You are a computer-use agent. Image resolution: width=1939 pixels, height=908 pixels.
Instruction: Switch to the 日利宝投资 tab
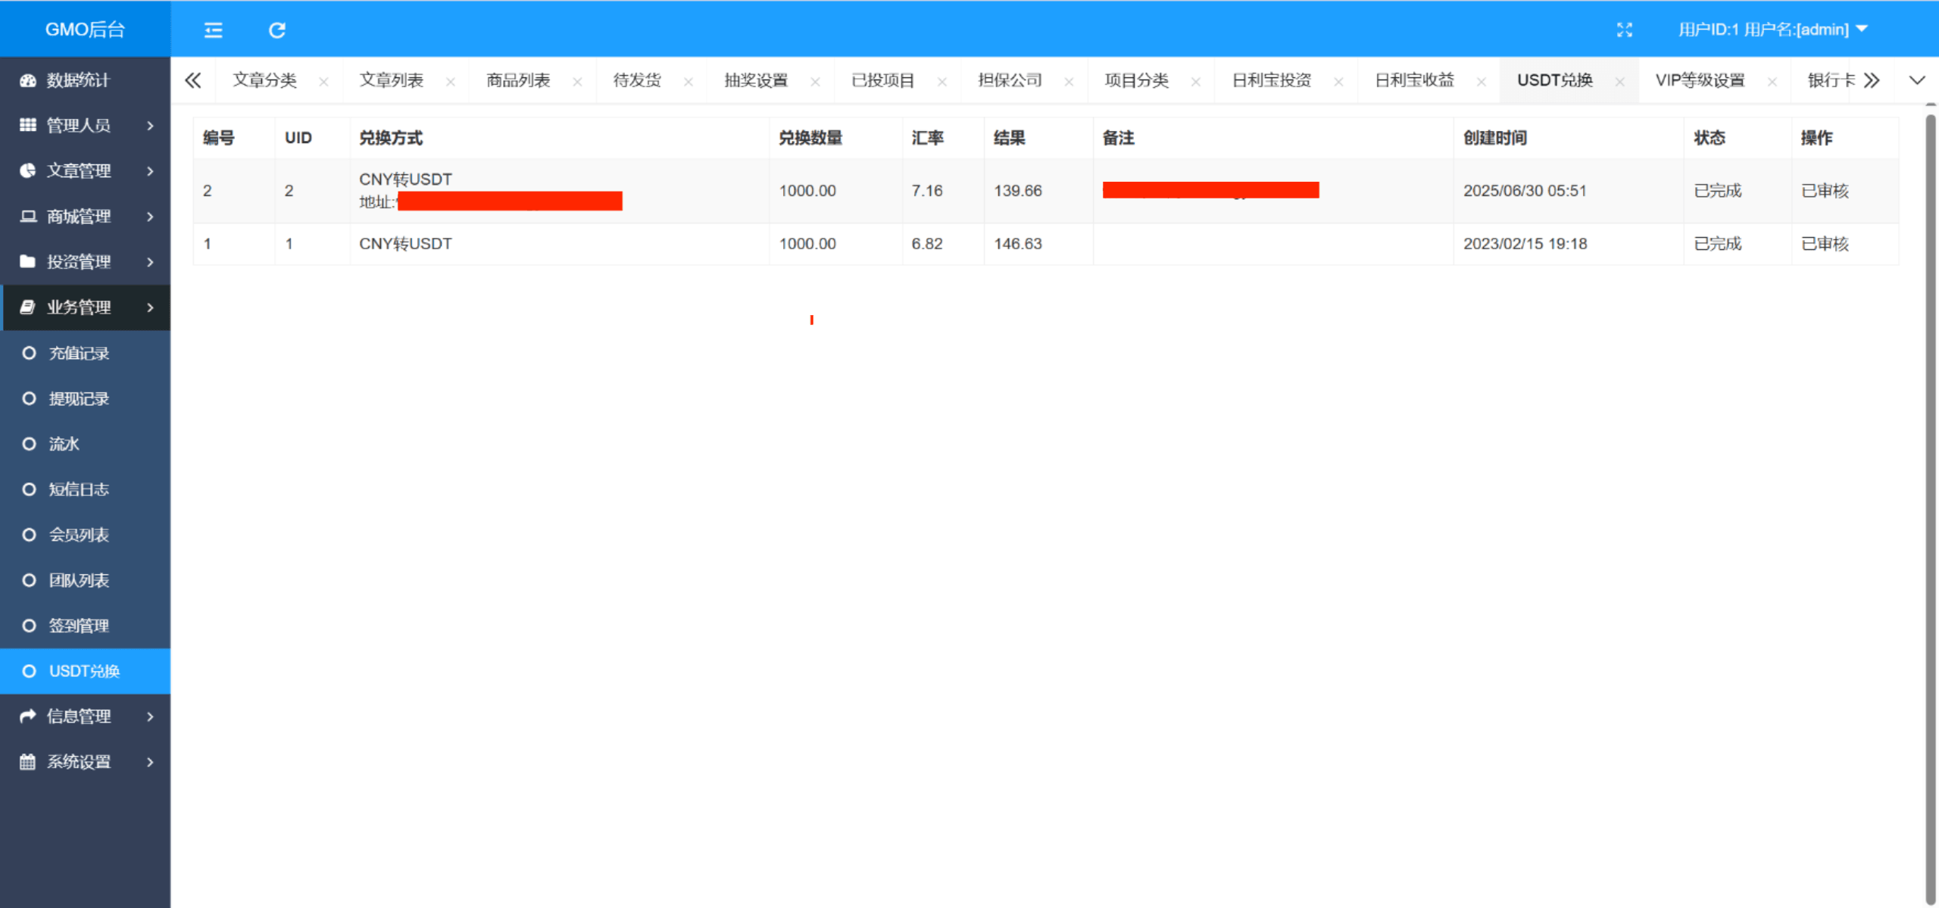point(1271,80)
